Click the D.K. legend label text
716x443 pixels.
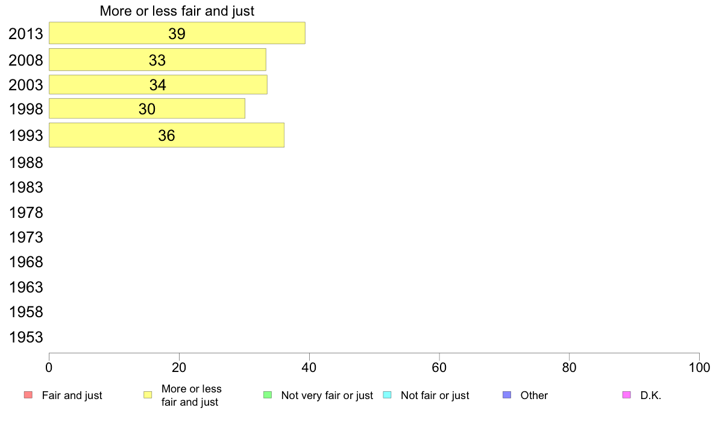click(x=651, y=395)
